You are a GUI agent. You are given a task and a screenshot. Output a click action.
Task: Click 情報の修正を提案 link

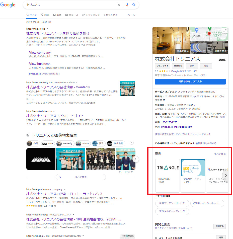pos(164,134)
